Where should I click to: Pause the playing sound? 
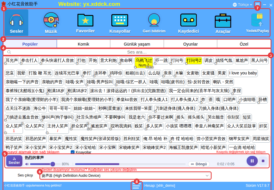(252, 161)
